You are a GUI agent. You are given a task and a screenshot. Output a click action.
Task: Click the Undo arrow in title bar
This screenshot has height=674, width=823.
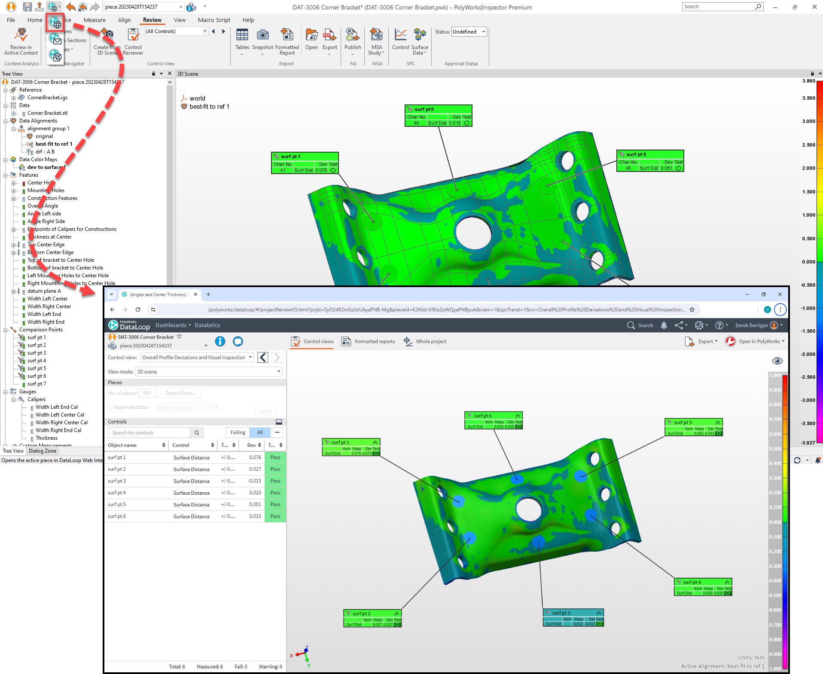pos(71,7)
